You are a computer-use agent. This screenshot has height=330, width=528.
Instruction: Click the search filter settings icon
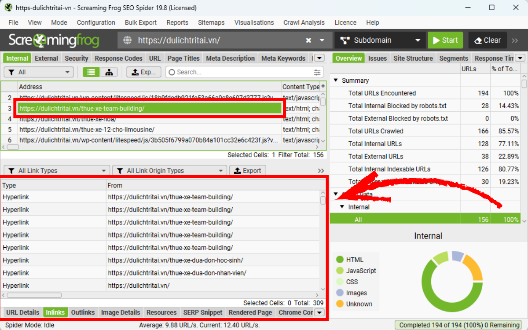[317, 72]
